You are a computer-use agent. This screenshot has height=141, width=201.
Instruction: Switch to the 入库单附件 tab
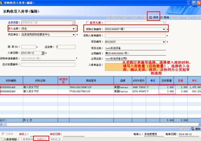[26, 139]
